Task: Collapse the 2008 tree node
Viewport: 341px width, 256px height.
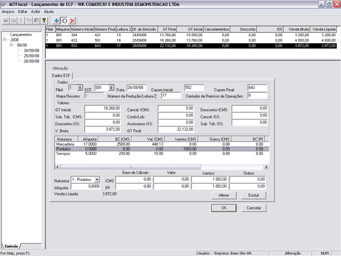Action: point(5,39)
